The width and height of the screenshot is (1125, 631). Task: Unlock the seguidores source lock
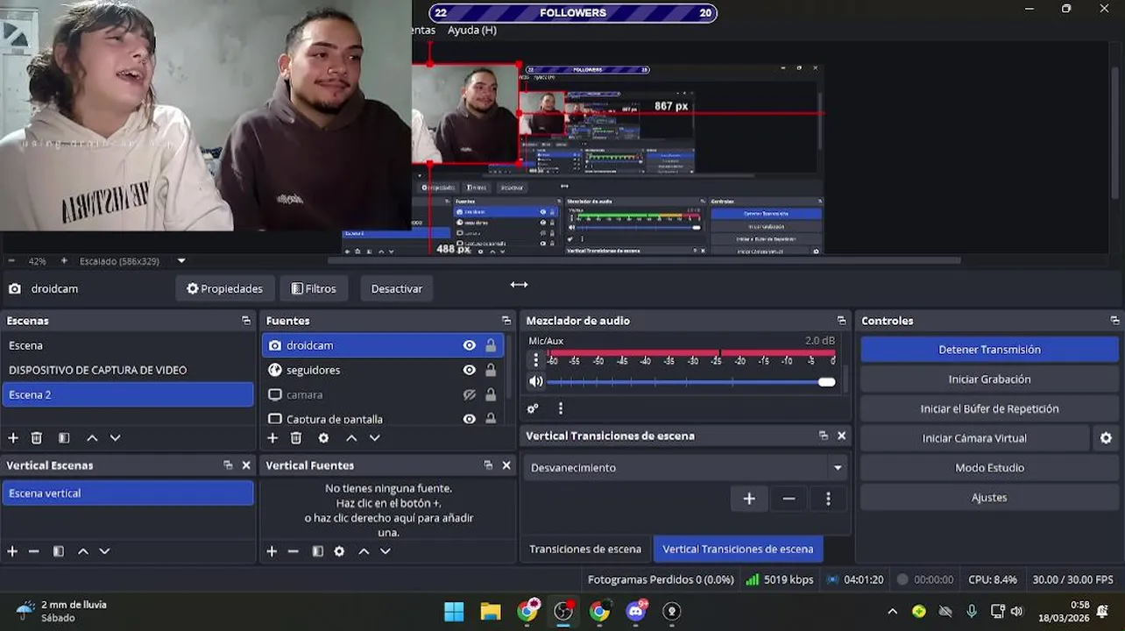[x=491, y=370]
